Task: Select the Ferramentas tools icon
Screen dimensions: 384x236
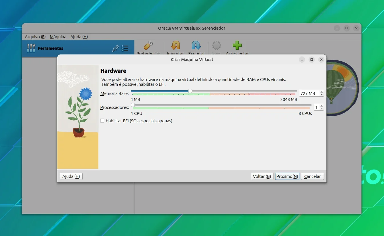Action: pos(31,48)
